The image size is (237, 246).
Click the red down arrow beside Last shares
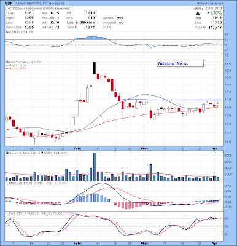click(x=76, y=23)
